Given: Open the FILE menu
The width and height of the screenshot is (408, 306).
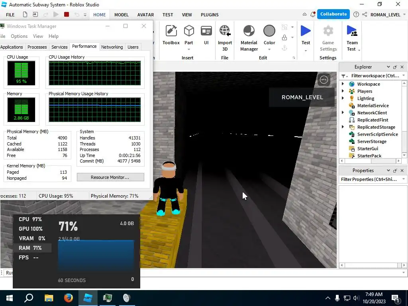Looking at the screenshot, I should (x=10, y=15).
